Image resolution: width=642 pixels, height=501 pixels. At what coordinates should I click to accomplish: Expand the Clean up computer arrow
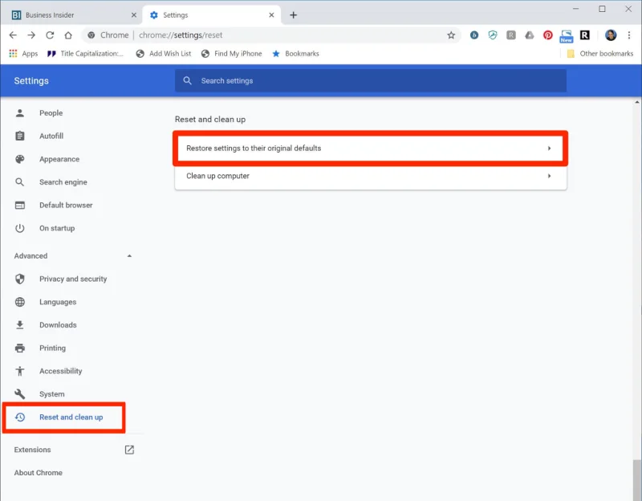(549, 176)
